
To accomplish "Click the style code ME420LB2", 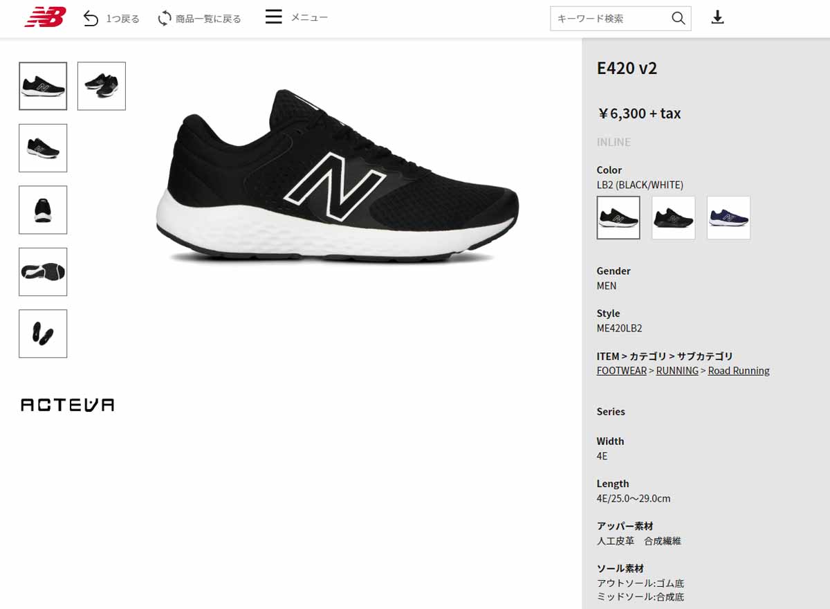I will coord(619,329).
